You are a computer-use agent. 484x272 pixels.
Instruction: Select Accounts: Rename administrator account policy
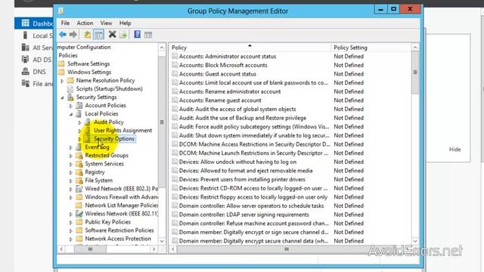pyautogui.click(x=230, y=91)
